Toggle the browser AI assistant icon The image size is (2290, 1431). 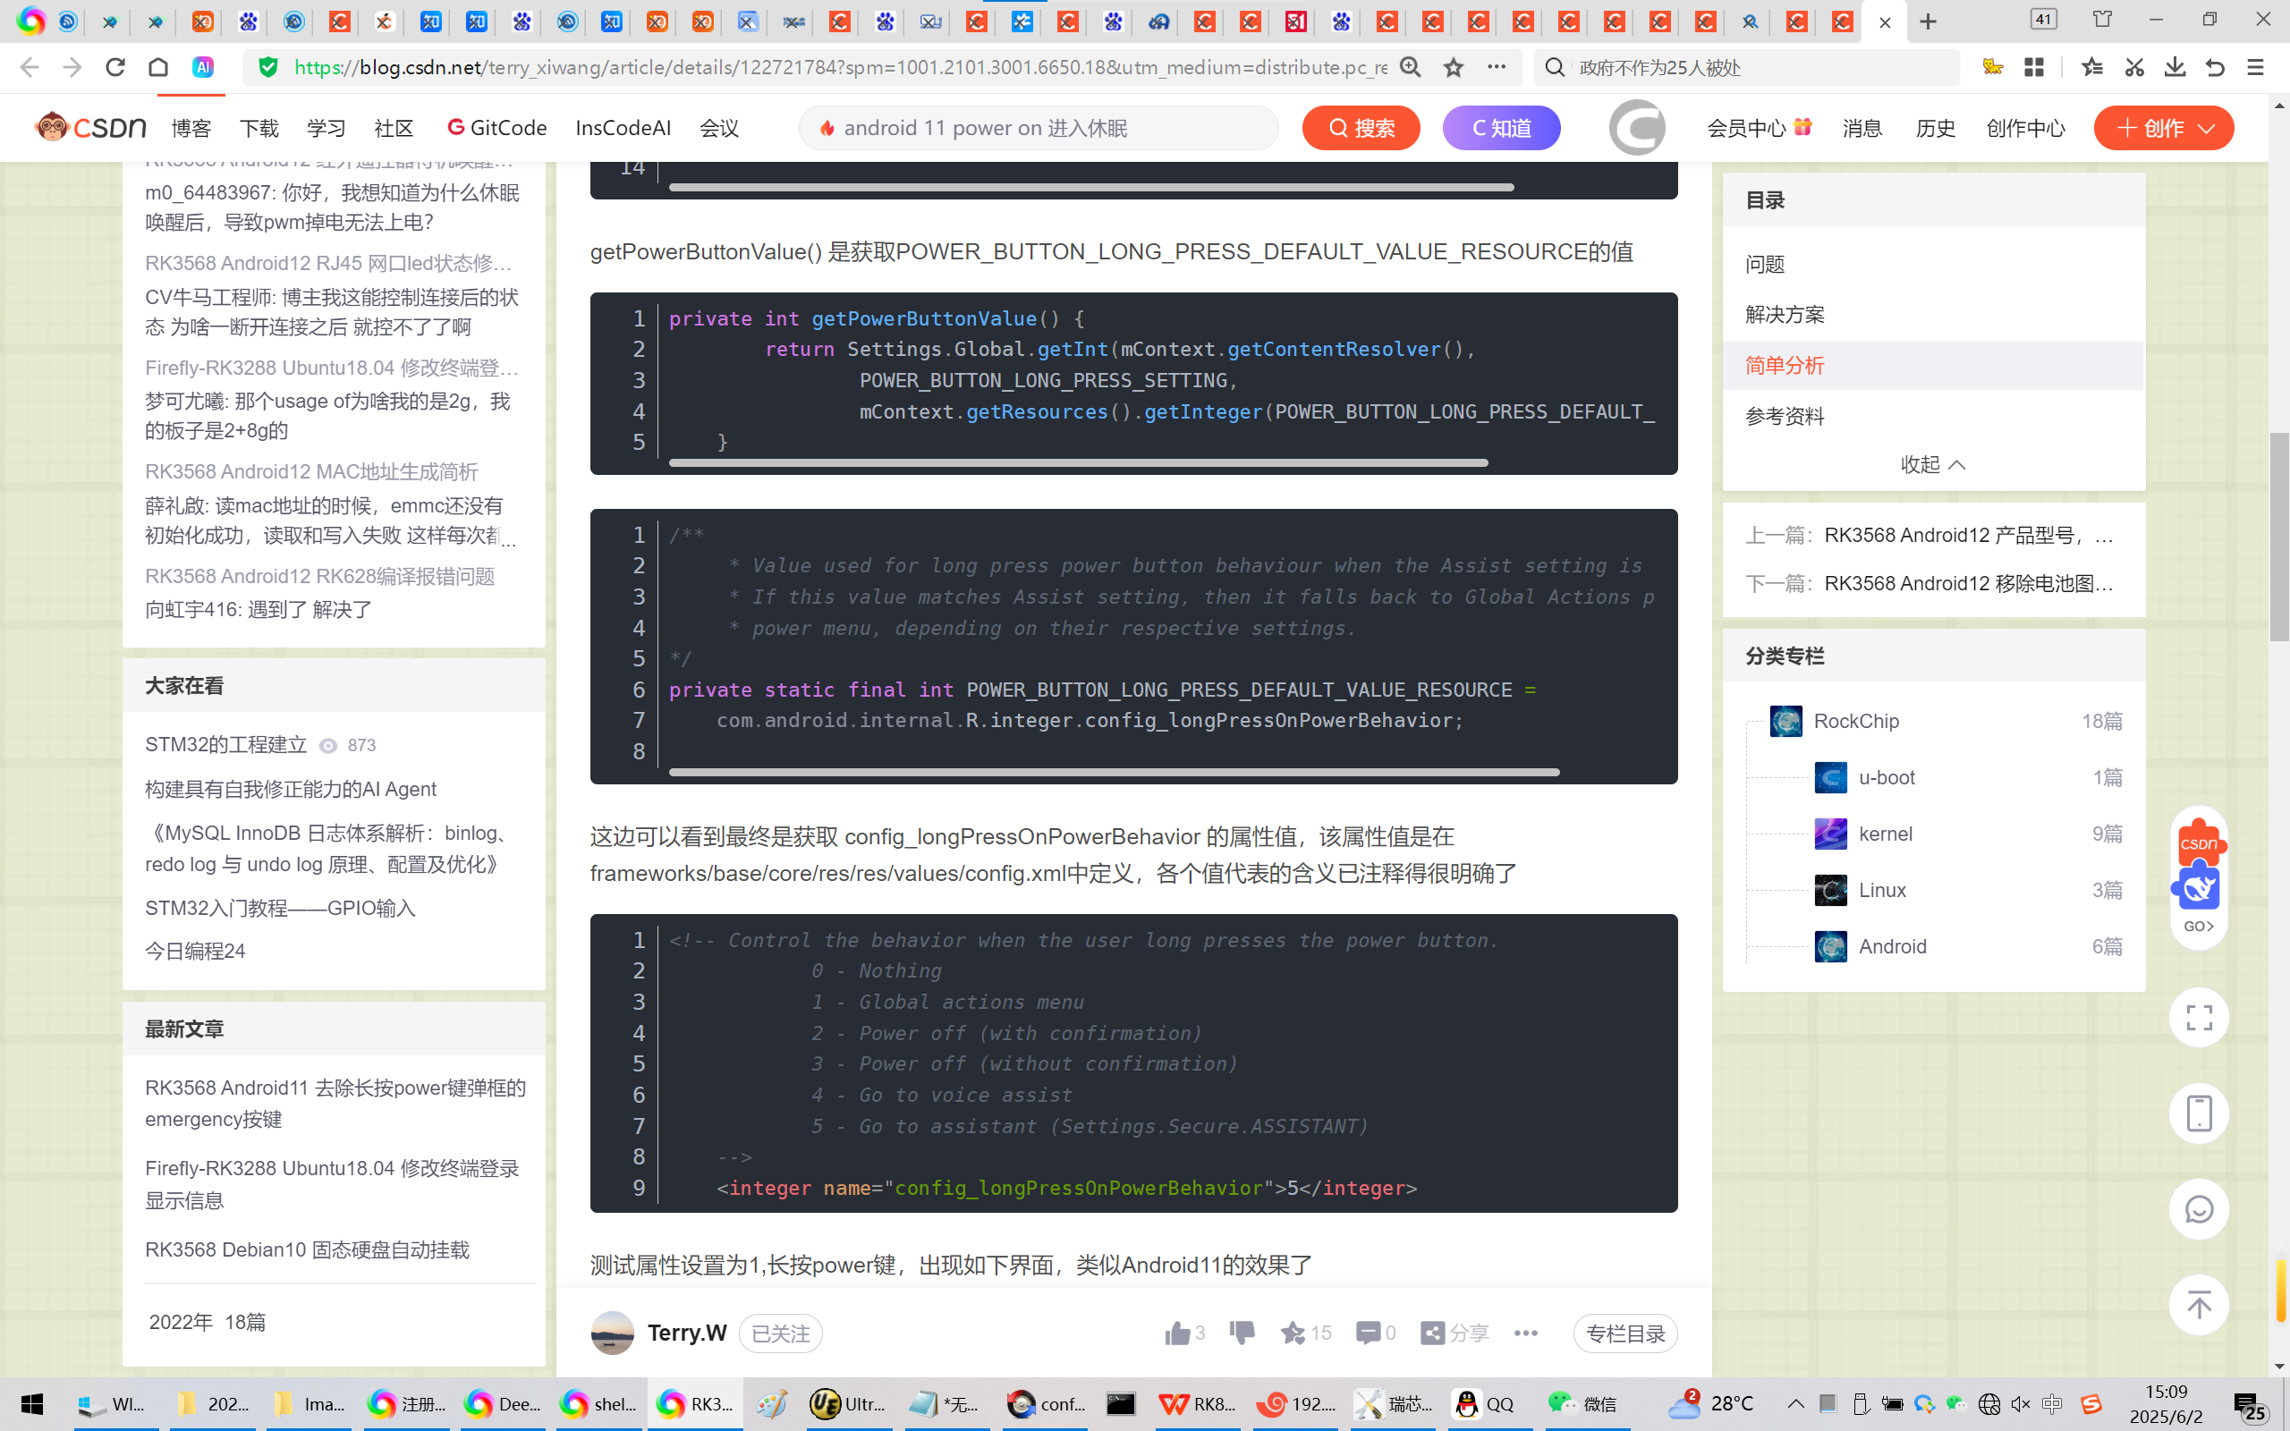click(x=202, y=67)
